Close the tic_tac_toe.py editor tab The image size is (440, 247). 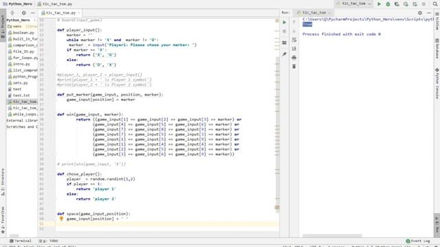[x=79, y=13]
